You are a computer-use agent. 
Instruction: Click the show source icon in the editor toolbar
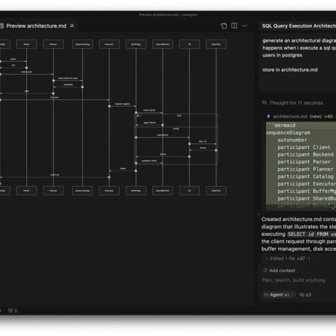click(224, 26)
